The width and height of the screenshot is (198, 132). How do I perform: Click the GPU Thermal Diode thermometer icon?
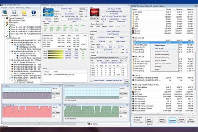coord(133,87)
